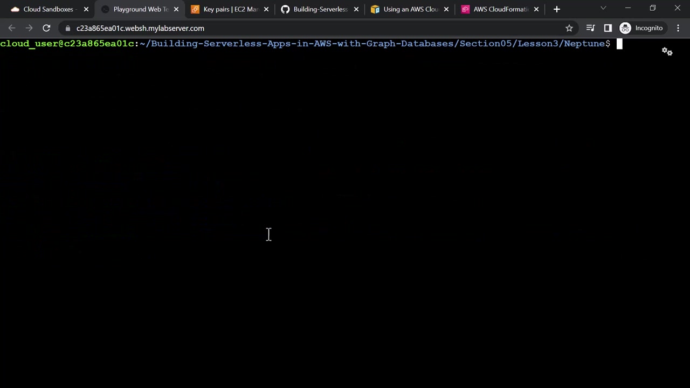Open the Chrome three-dot menu
The height and width of the screenshot is (388, 690).
[678, 28]
